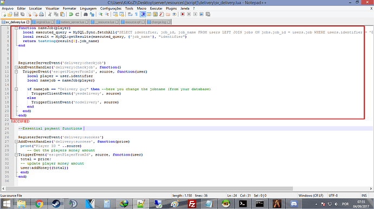Collapse the if-block fold on line 15
Viewport: 374px width, 209px height.
coord(16,89)
